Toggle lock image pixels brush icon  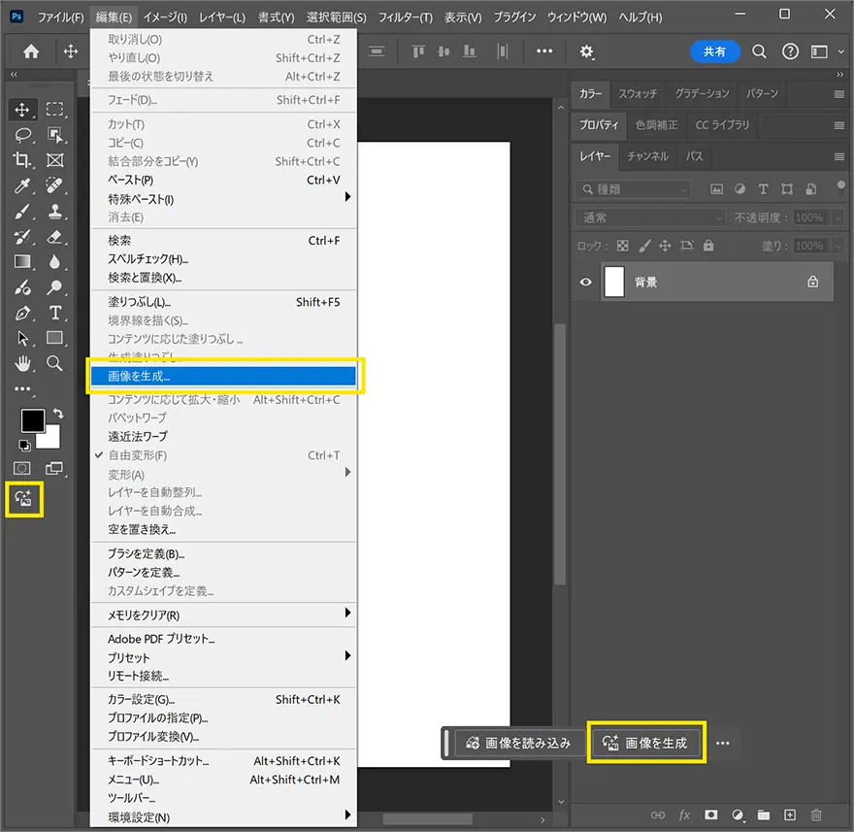click(x=644, y=246)
